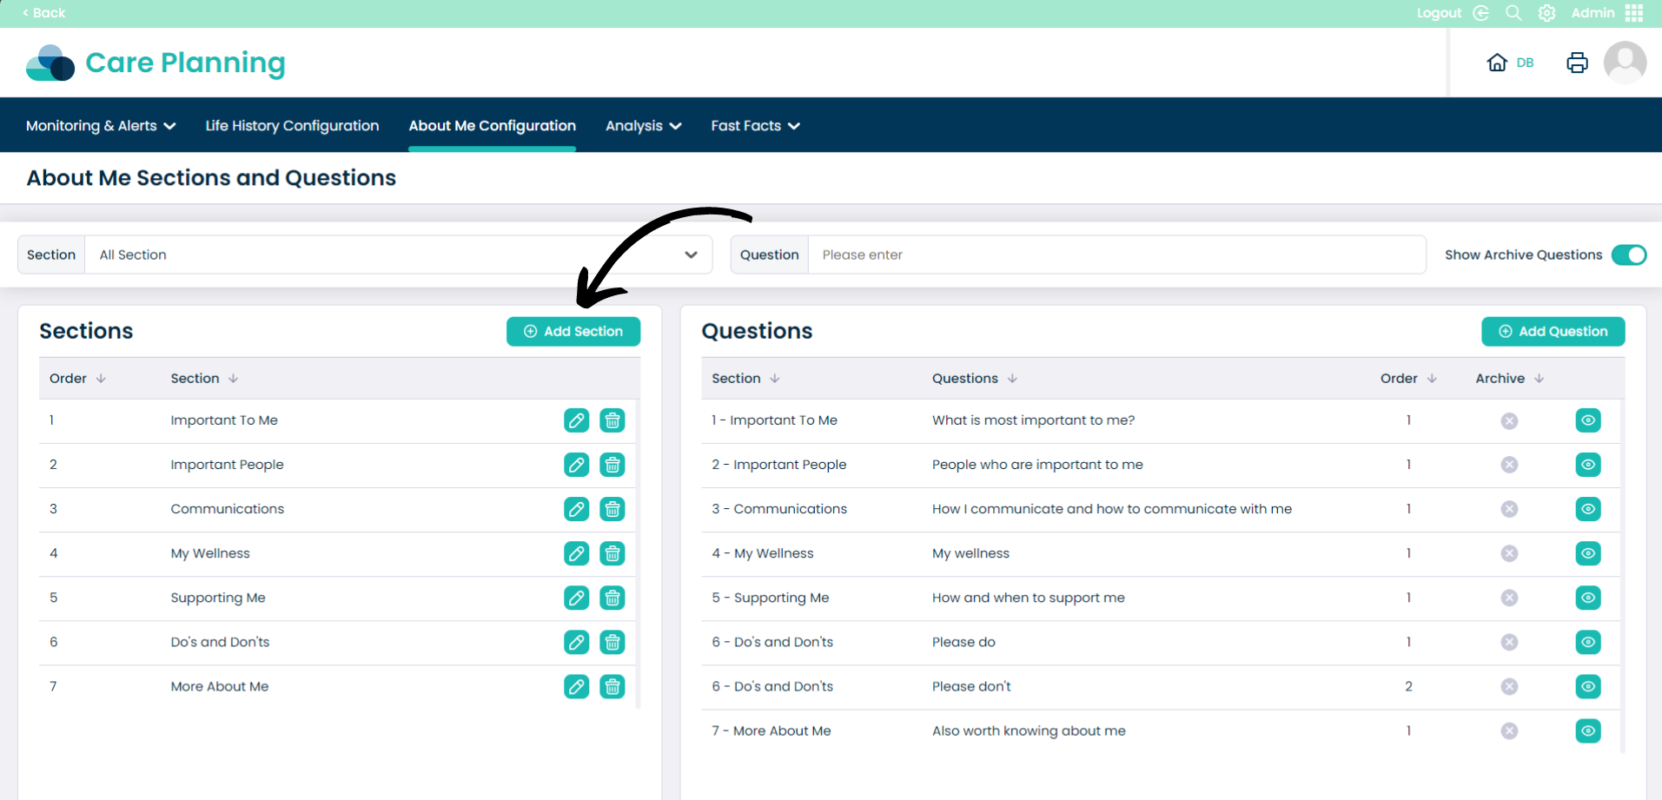Image resolution: width=1662 pixels, height=800 pixels.
Task: View 'How and when to support me' question
Action: click(x=1588, y=598)
